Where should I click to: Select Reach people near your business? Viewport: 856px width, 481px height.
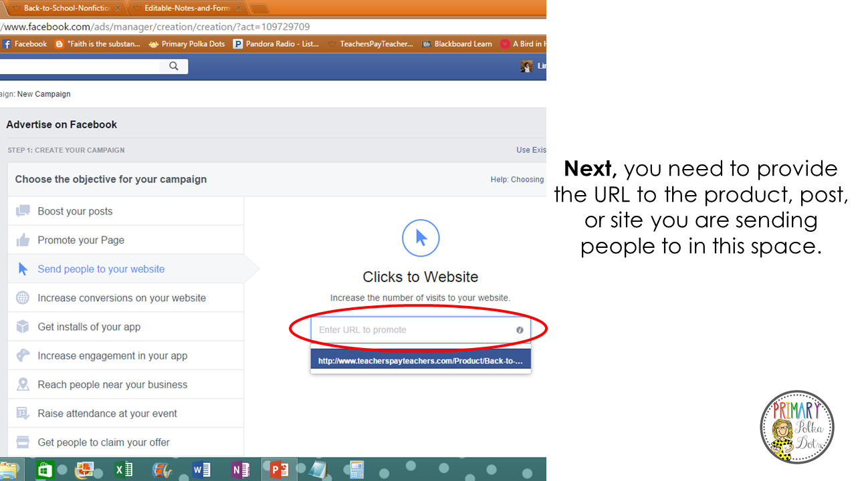pyautogui.click(x=126, y=384)
